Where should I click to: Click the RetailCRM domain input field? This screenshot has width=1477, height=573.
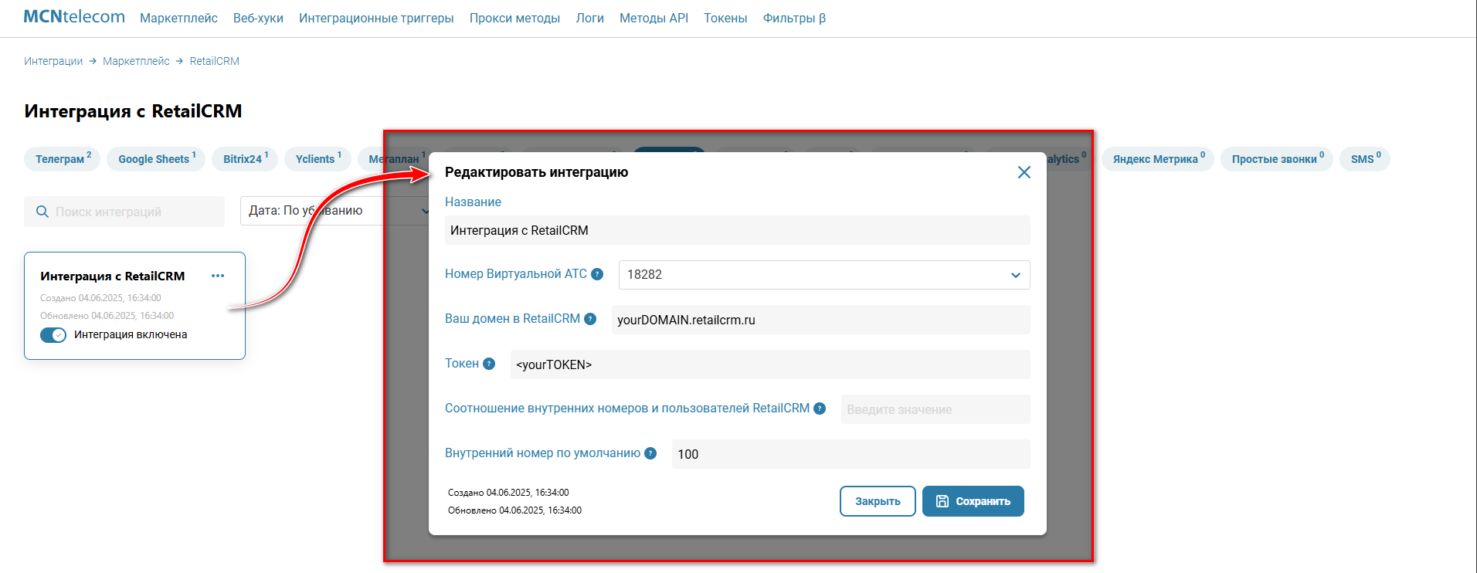pyautogui.click(x=821, y=320)
